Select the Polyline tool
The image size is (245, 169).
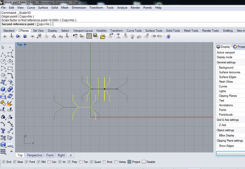tap(3, 54)
